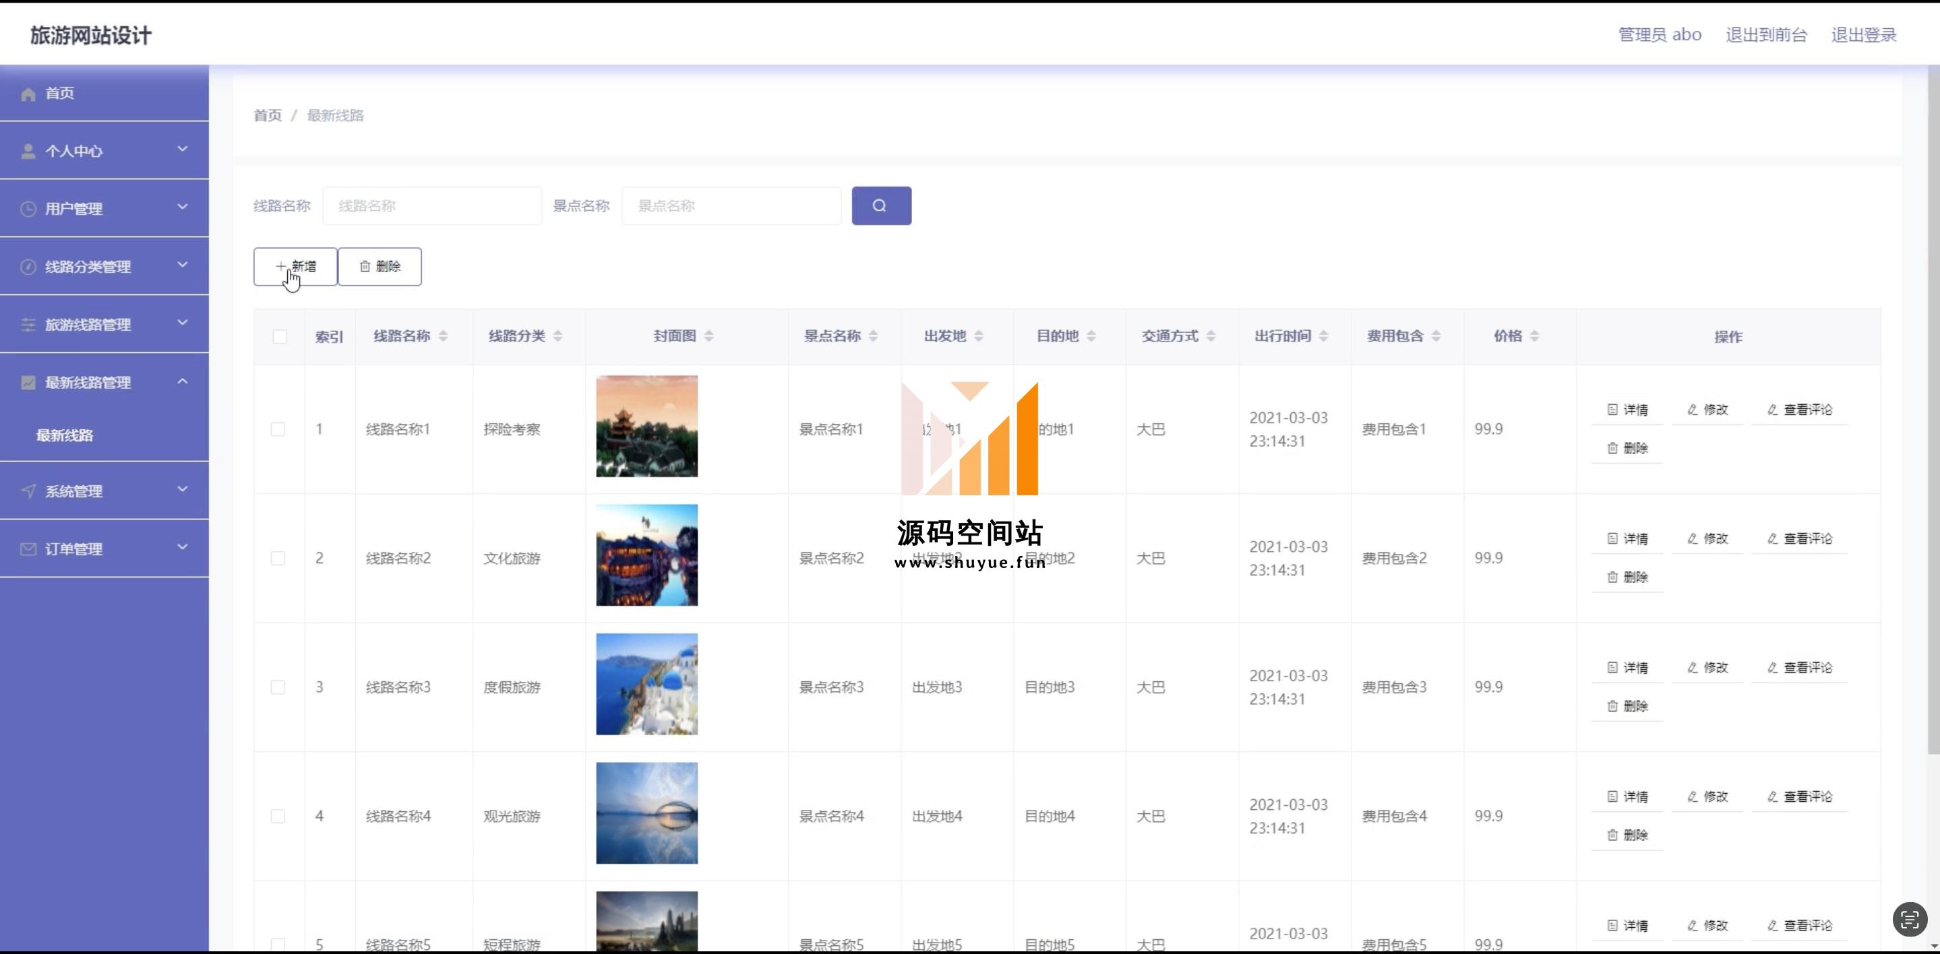The height and width of the screenshot is (954, 1940).
Task: Click 退出登录 in the header
Action: tap(1863, 34)
